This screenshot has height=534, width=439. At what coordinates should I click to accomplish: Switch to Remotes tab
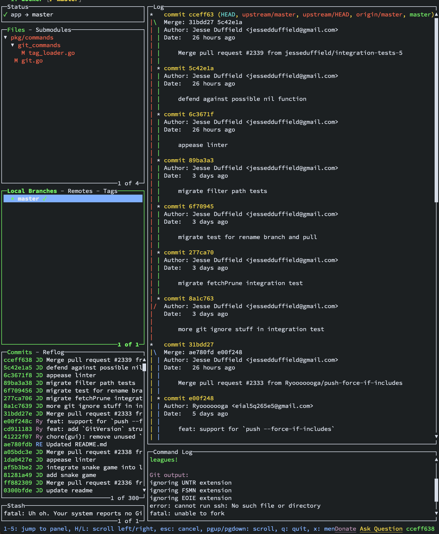[80, 191]
